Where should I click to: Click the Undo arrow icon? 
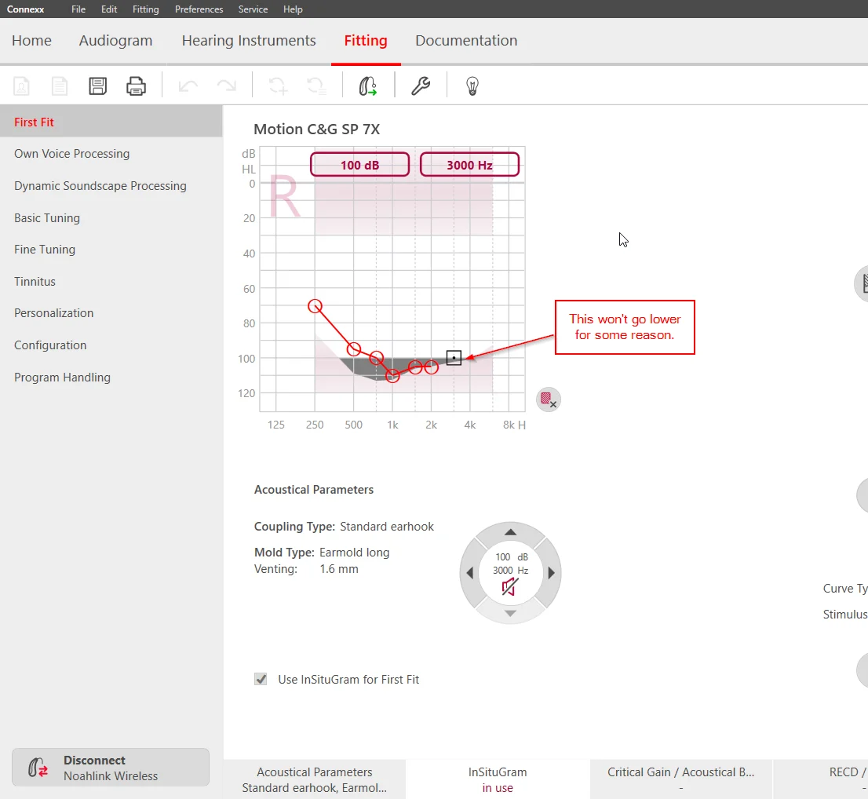(x=188, y=86)
